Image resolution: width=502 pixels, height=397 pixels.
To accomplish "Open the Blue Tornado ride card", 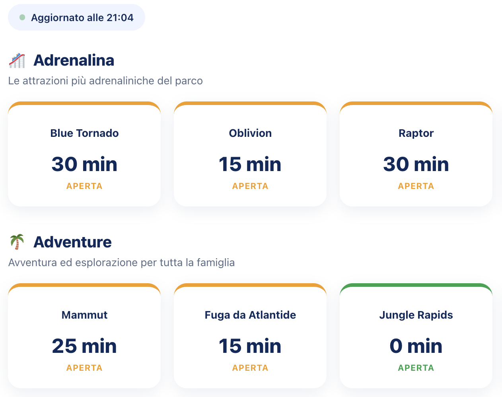I will [x=84, y=154].
